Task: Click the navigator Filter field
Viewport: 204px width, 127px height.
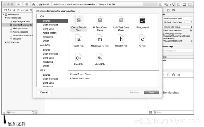Action: (22, 112)
